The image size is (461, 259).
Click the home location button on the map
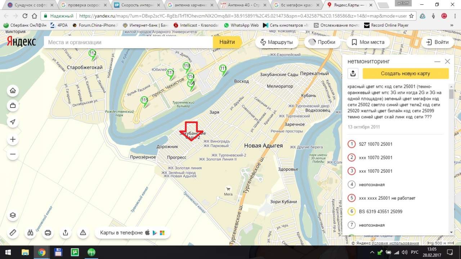tap(13, 90)
